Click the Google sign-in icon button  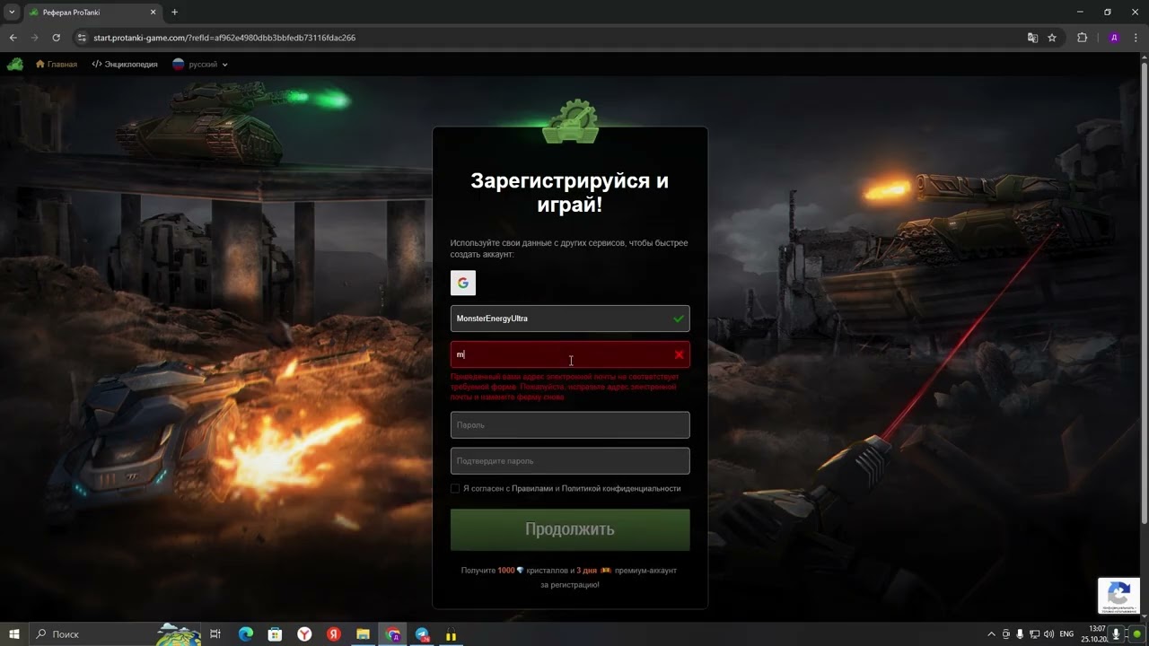(x=462, y=283)
